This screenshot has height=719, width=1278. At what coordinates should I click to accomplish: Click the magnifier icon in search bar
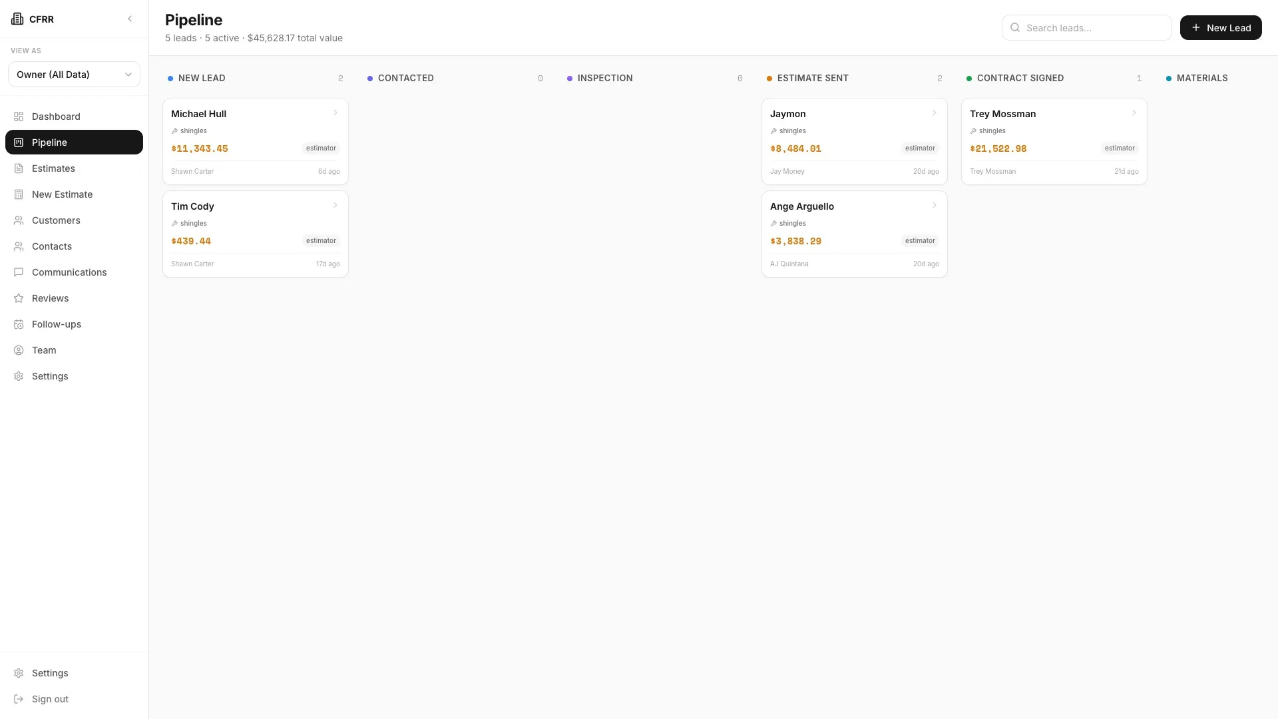tap(1014, 27)
